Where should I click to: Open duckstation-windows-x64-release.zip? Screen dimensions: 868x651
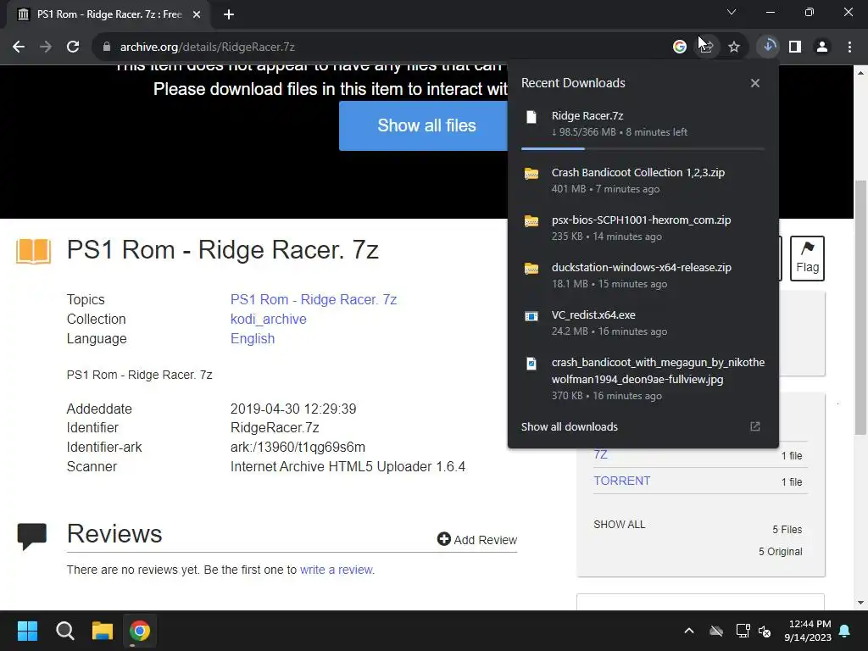[643, 275]
